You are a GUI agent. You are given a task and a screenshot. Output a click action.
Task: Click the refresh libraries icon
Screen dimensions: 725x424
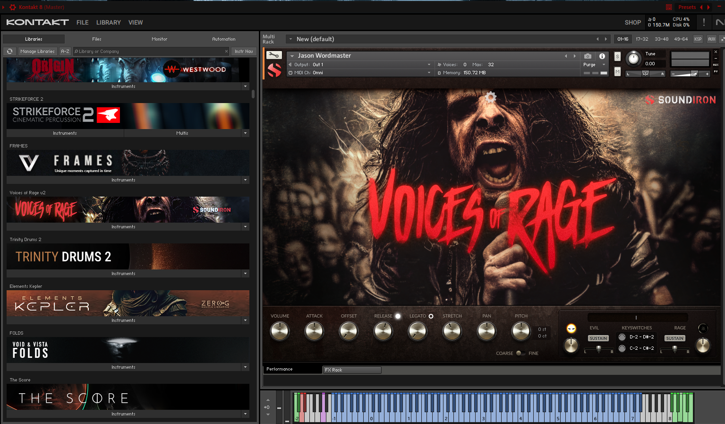click(9, 51)
